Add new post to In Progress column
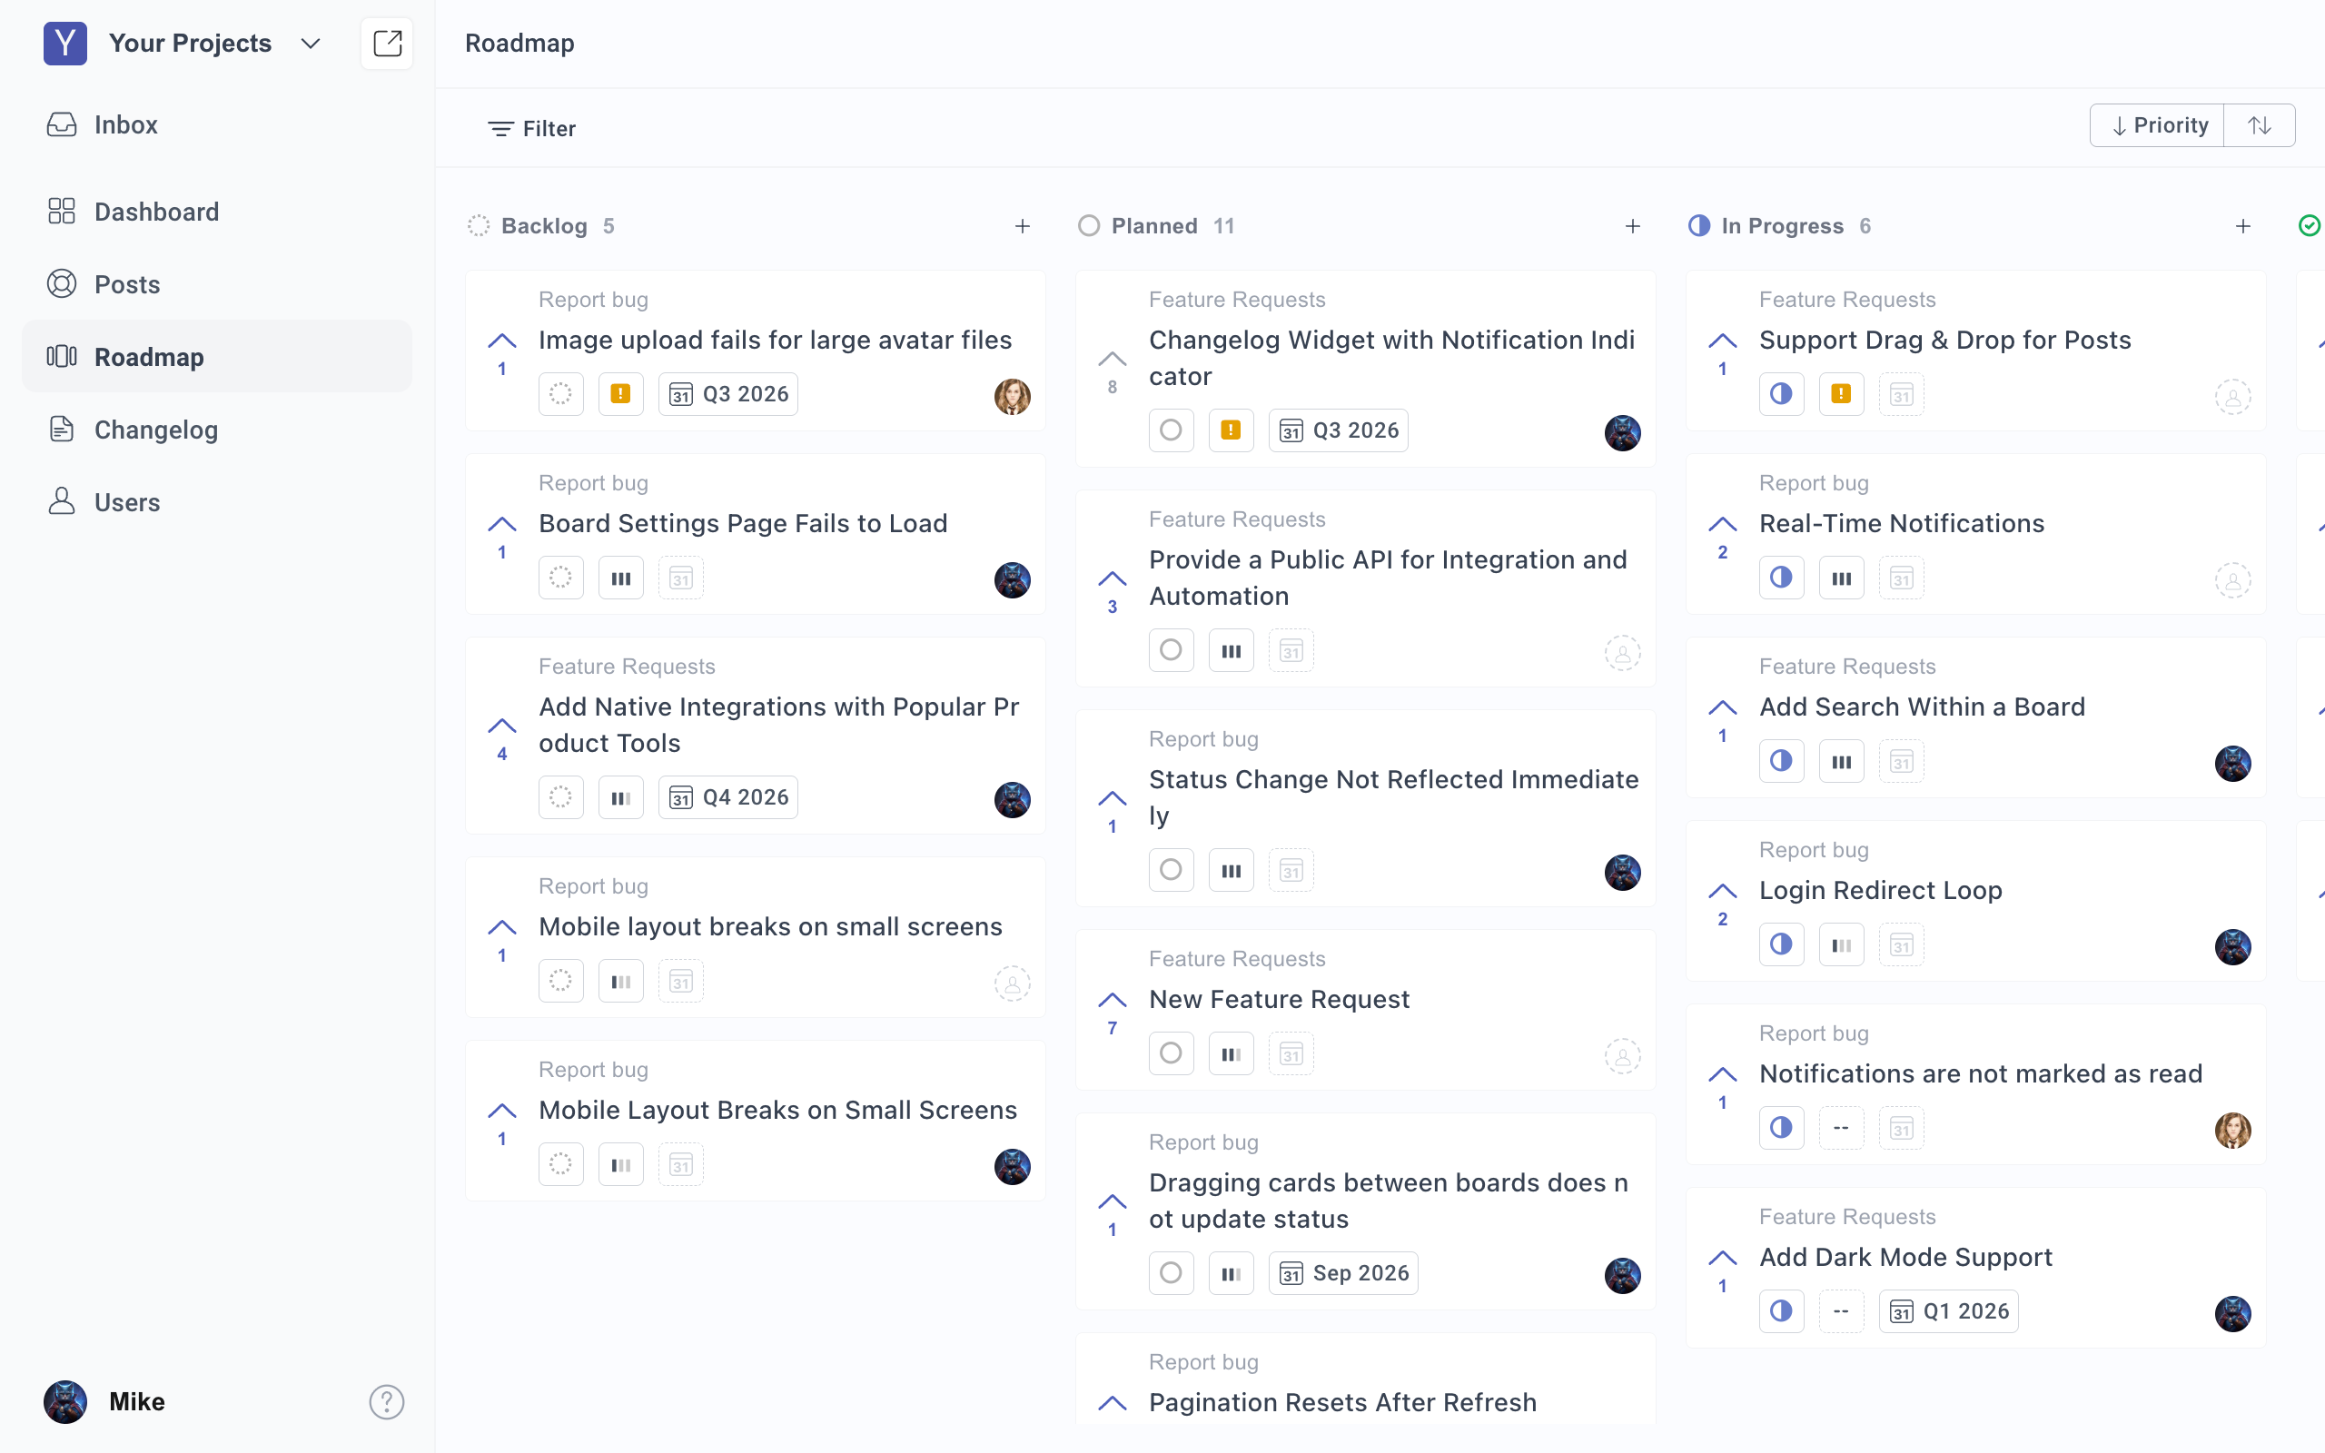The image size is (2325, 1453). [2242, 226]
